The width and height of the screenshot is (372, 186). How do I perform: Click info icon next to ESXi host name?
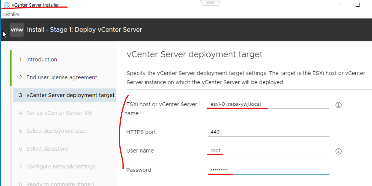(x=339, y=105)
